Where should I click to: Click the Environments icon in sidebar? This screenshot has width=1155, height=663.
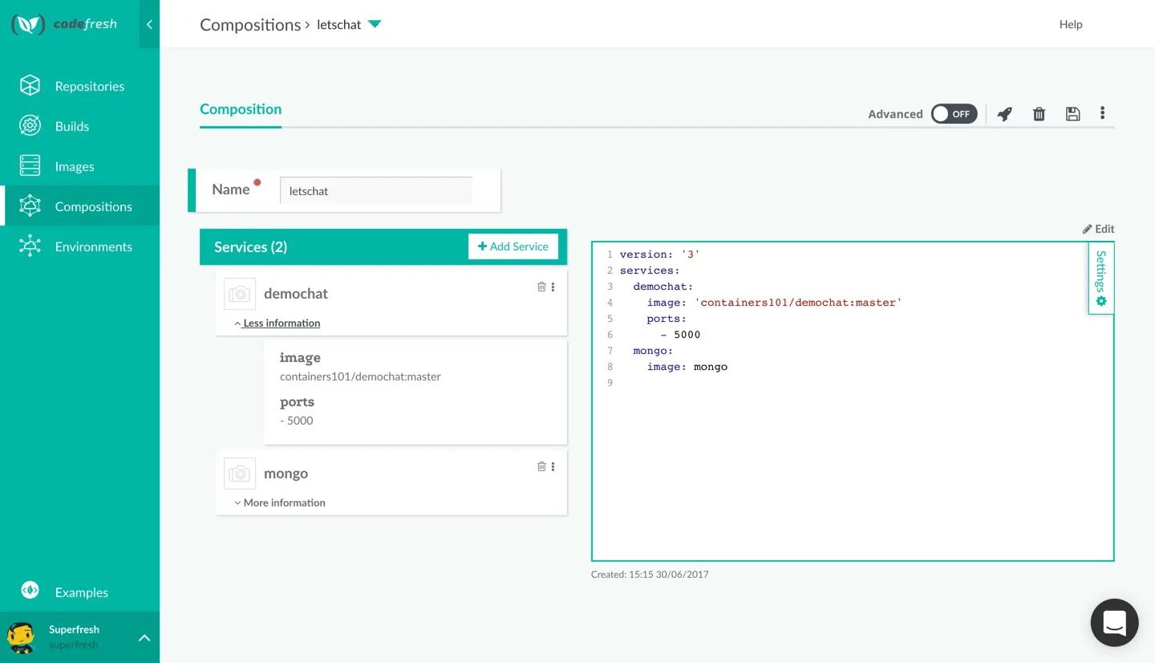pos(30,246)
